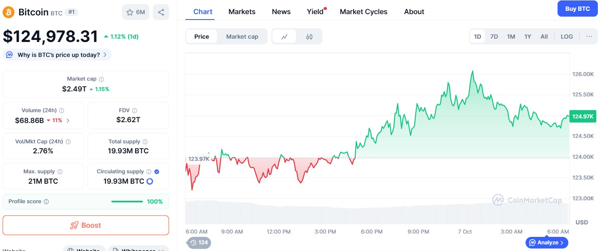
Task: Click the share icon button
Action: tap(161, 12)
